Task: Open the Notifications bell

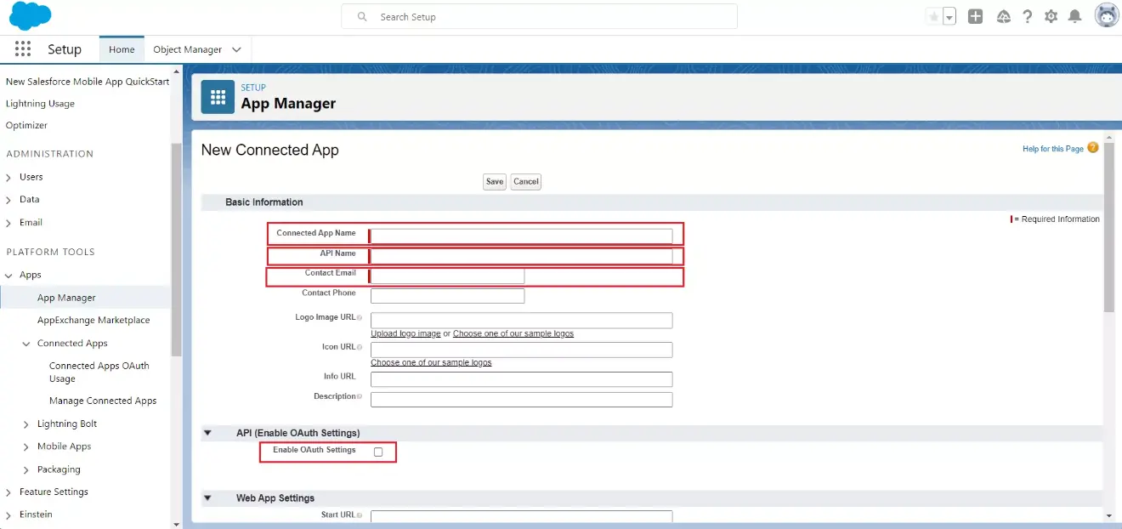Action: pyautogui.click(x=1075, y=17)
